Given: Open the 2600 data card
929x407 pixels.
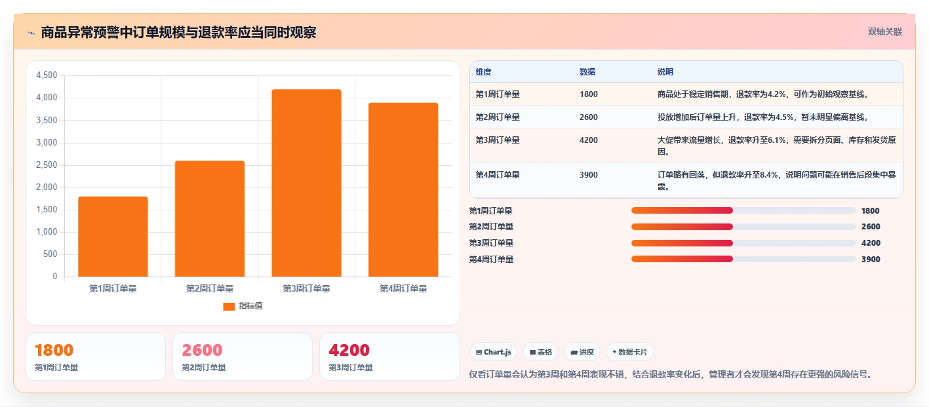Looking at the screenshot, I should (243, 357).
